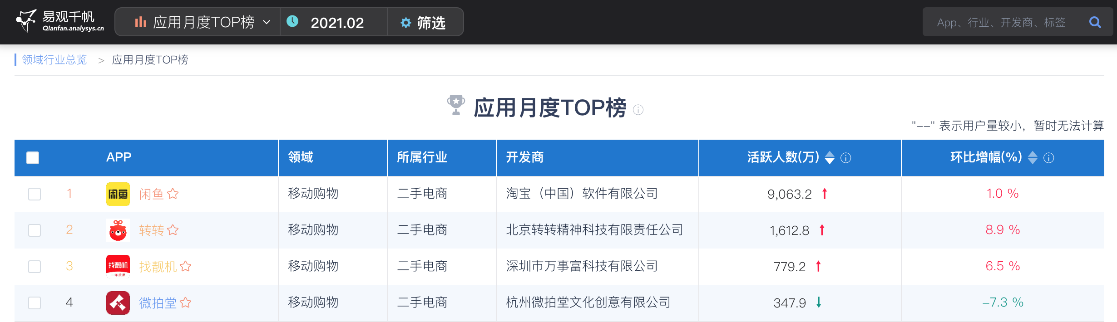Favorite 微拍堂 with the star icon
The image size is (1117, 322).
tap(186, 302)
